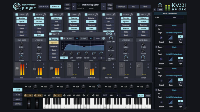Open Lyr1 ADSR1 Envelope Amount target dropdown

174,33
